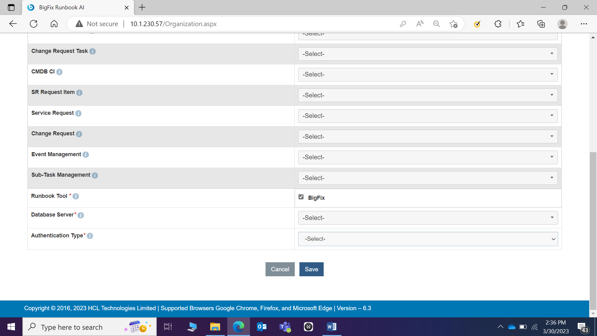597x336 pixels.
Task: Open Microsoft Word from the taskbar
Action: [331, 327]
